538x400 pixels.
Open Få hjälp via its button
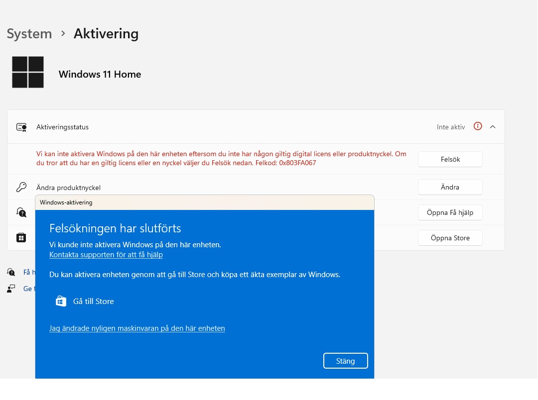coord(450,212)
